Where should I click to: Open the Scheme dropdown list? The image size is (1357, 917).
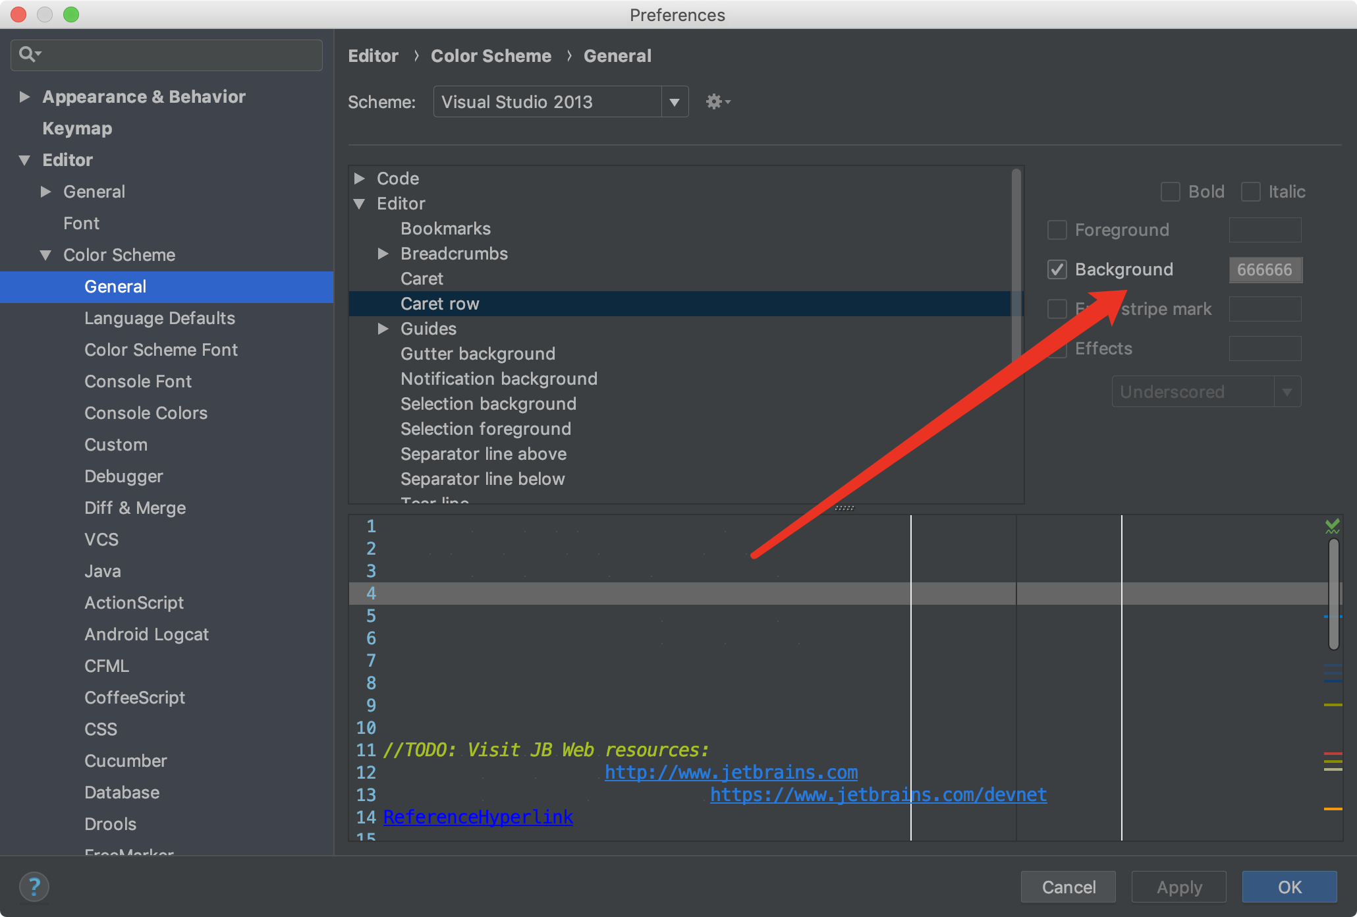point(674,102)
